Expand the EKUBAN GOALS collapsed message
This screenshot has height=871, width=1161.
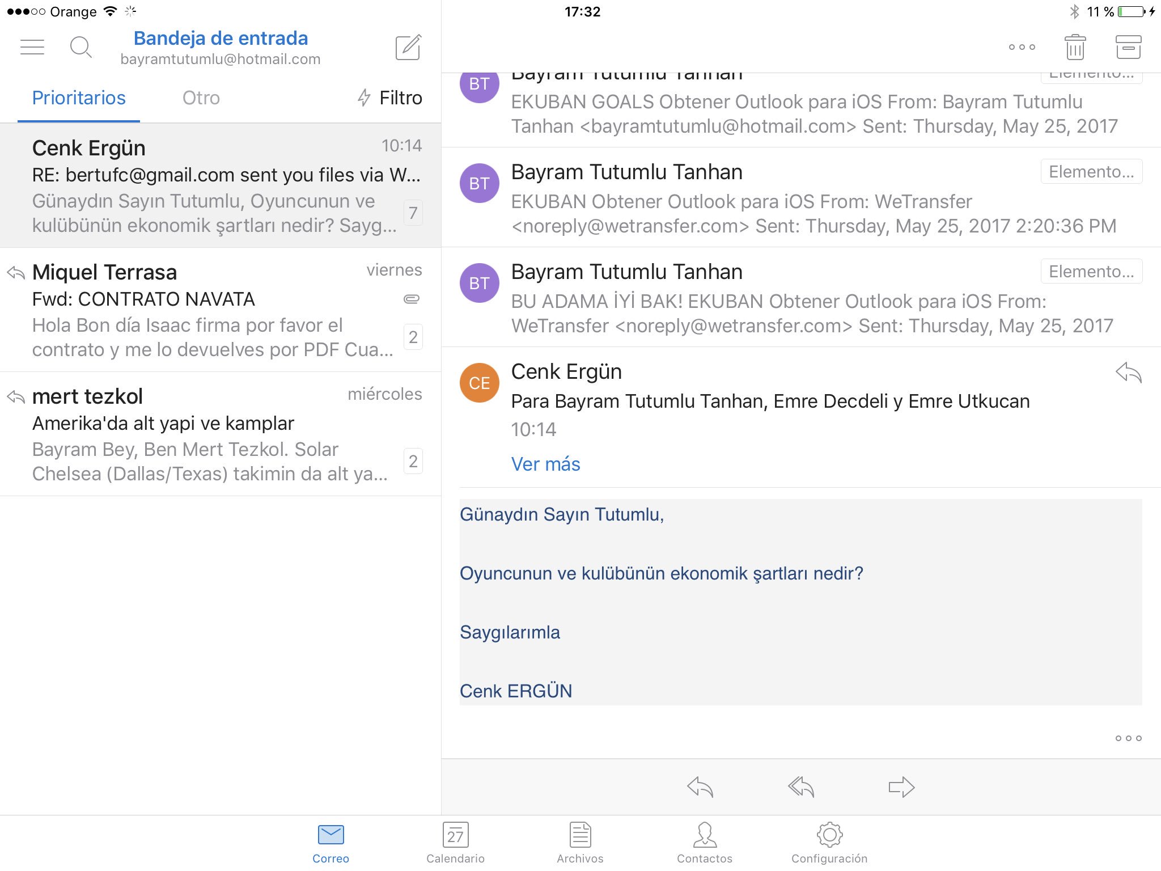tap(801, 110)
